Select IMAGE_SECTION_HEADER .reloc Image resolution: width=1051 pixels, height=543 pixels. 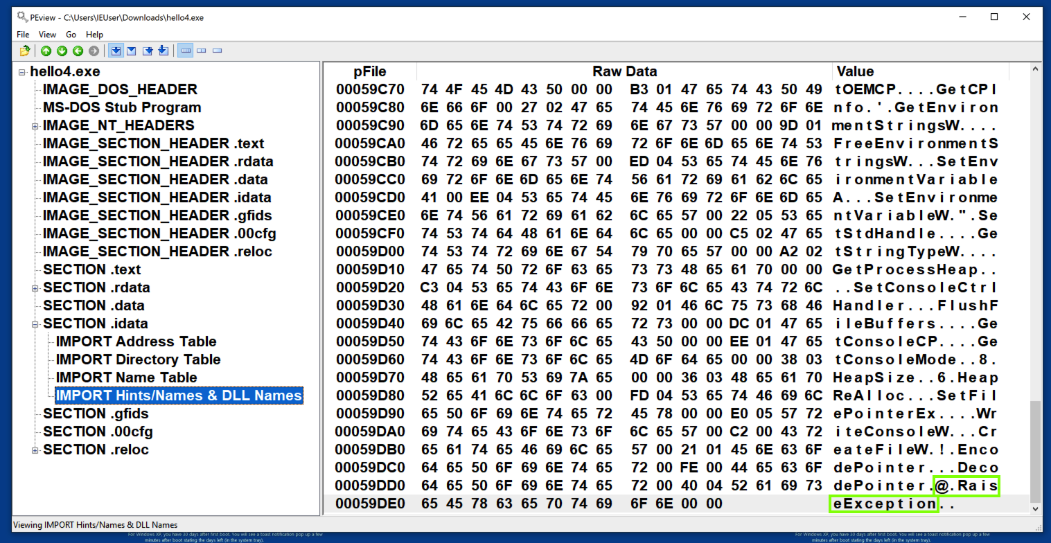click(x=157, y=251)
